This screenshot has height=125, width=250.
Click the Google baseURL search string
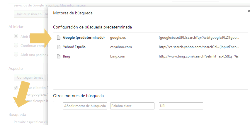coord(199,38)
